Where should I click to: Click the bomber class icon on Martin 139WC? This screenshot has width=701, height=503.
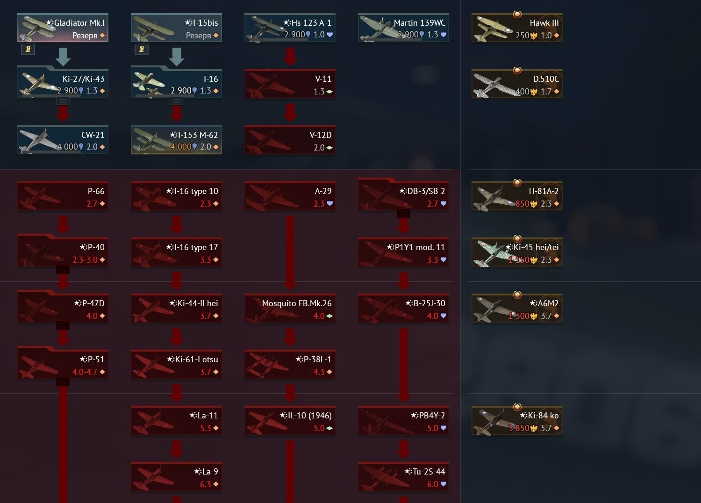point(443,35)
